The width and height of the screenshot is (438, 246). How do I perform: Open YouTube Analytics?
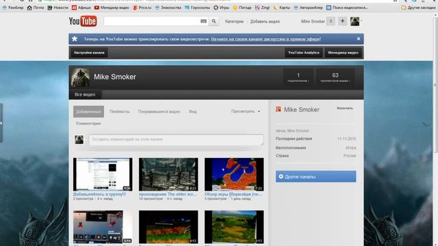click(x=304, y=53)
